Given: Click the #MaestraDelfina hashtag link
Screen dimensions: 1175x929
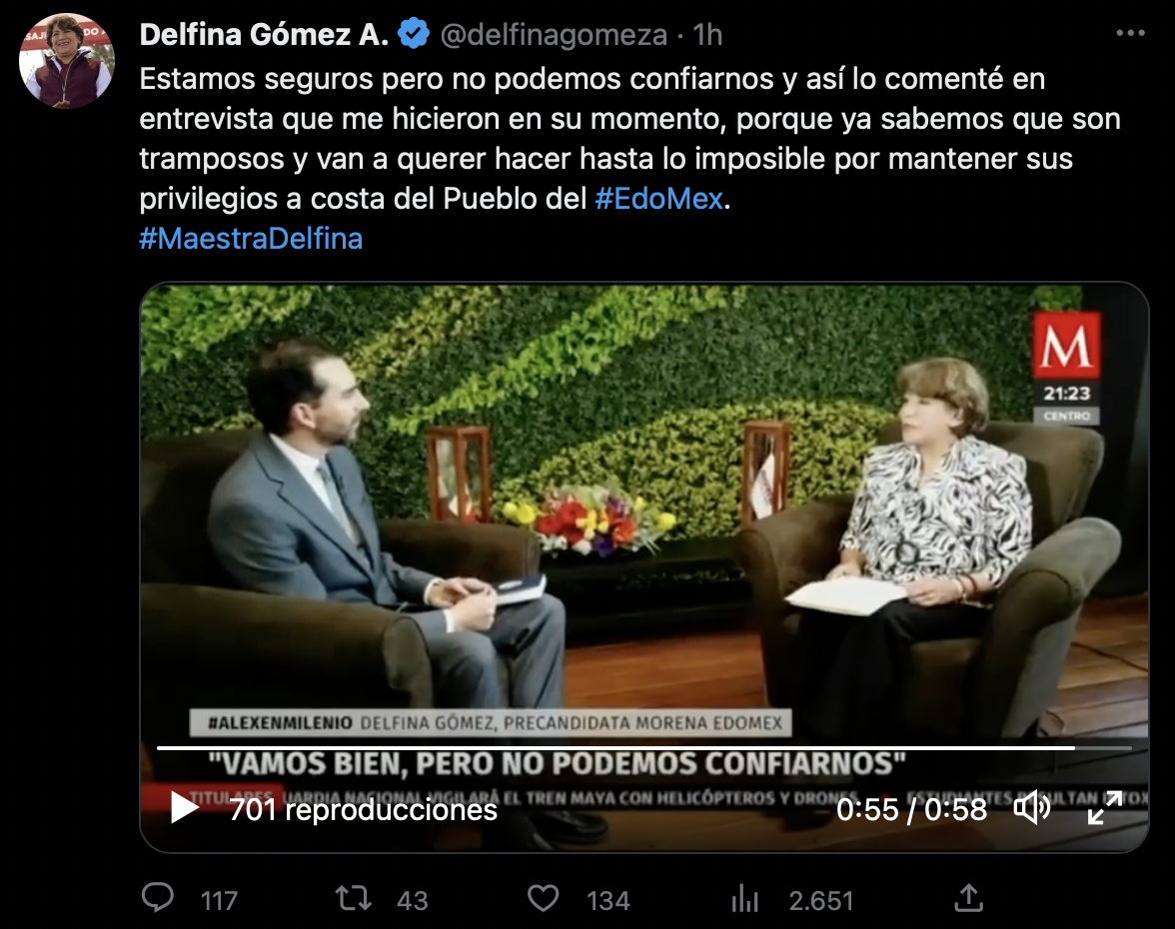Looking at the screenshot, I should coord(251,238).
